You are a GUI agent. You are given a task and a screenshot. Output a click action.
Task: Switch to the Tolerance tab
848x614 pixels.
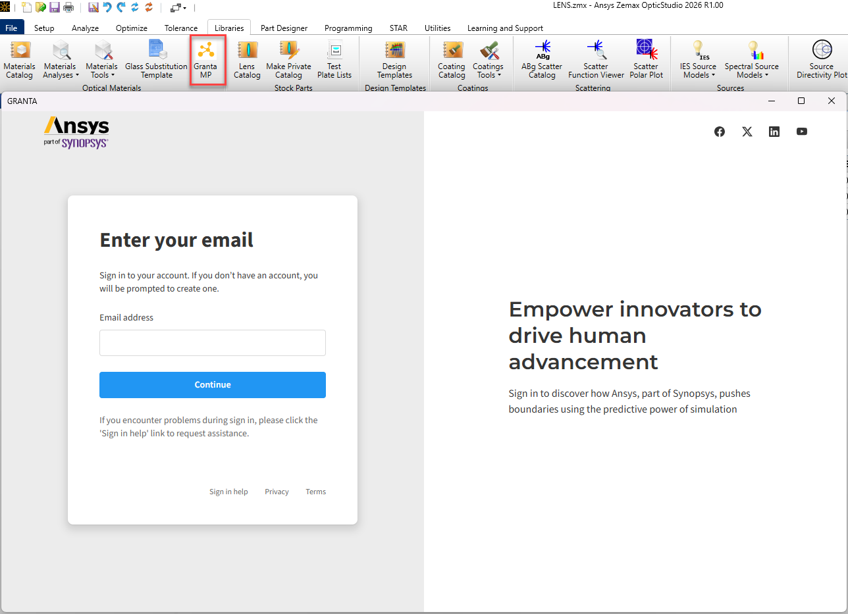(x=181, y=28)
